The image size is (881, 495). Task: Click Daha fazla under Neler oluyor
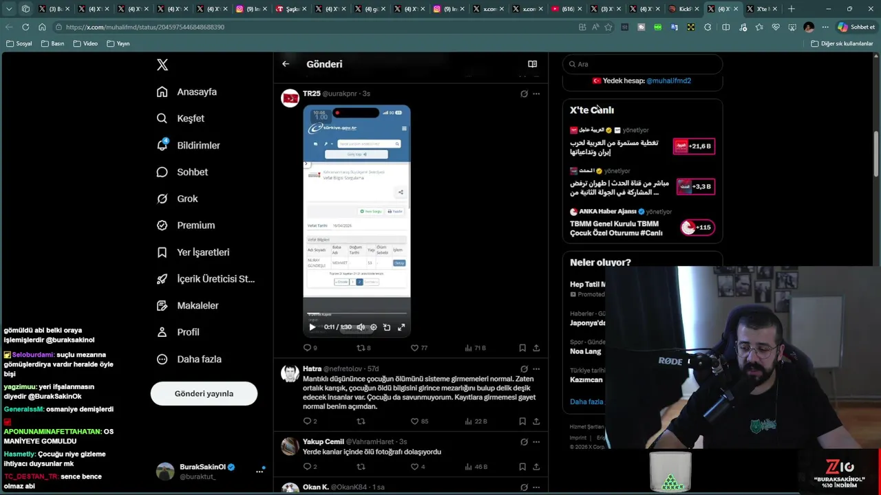586,401
